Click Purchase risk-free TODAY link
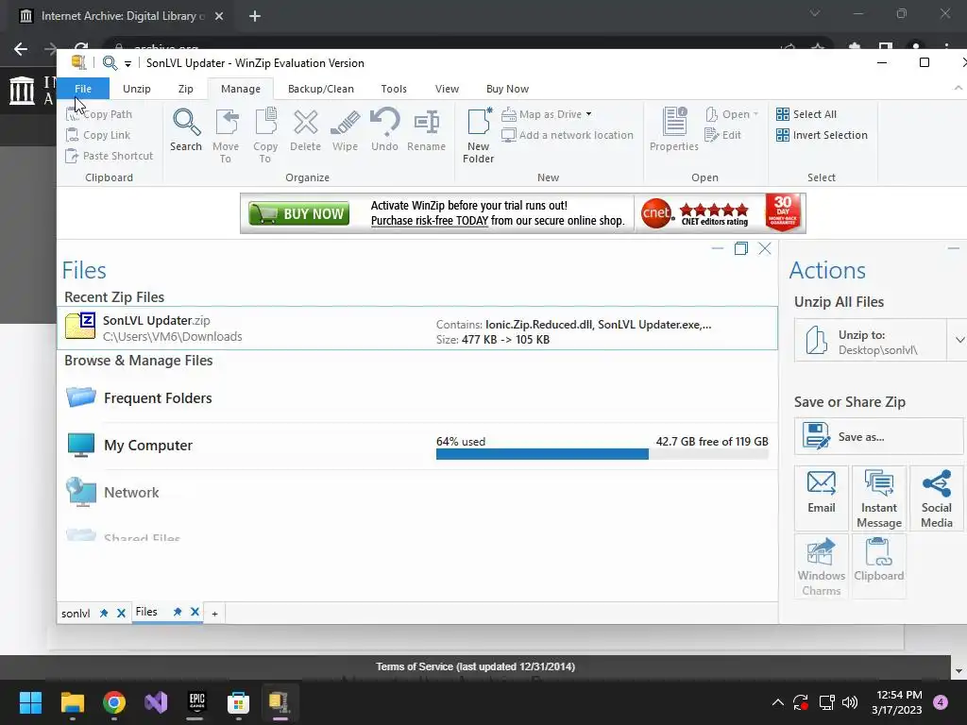Image resolution: width=967 pixels, height=725 pixels. pos(430,221)
